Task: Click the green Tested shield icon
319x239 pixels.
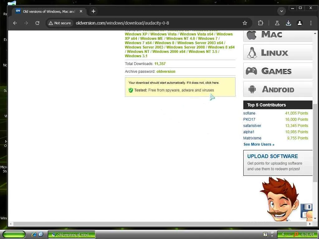Action: (x=131, y=90)
